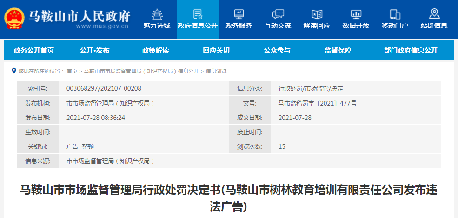Select the 监督保障 tab
This screenshot has width=458, height=218.
[x=338, y=50]
